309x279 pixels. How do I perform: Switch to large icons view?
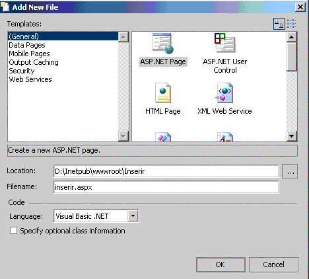279,24
